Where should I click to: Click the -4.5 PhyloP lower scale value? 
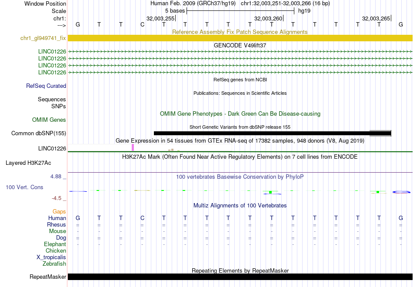click(x=57, y=198)
